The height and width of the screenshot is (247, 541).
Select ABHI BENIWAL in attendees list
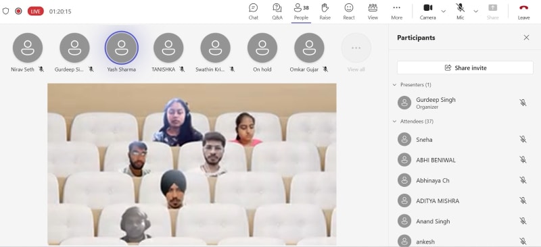pyautogui.click(x=465, y=160)
